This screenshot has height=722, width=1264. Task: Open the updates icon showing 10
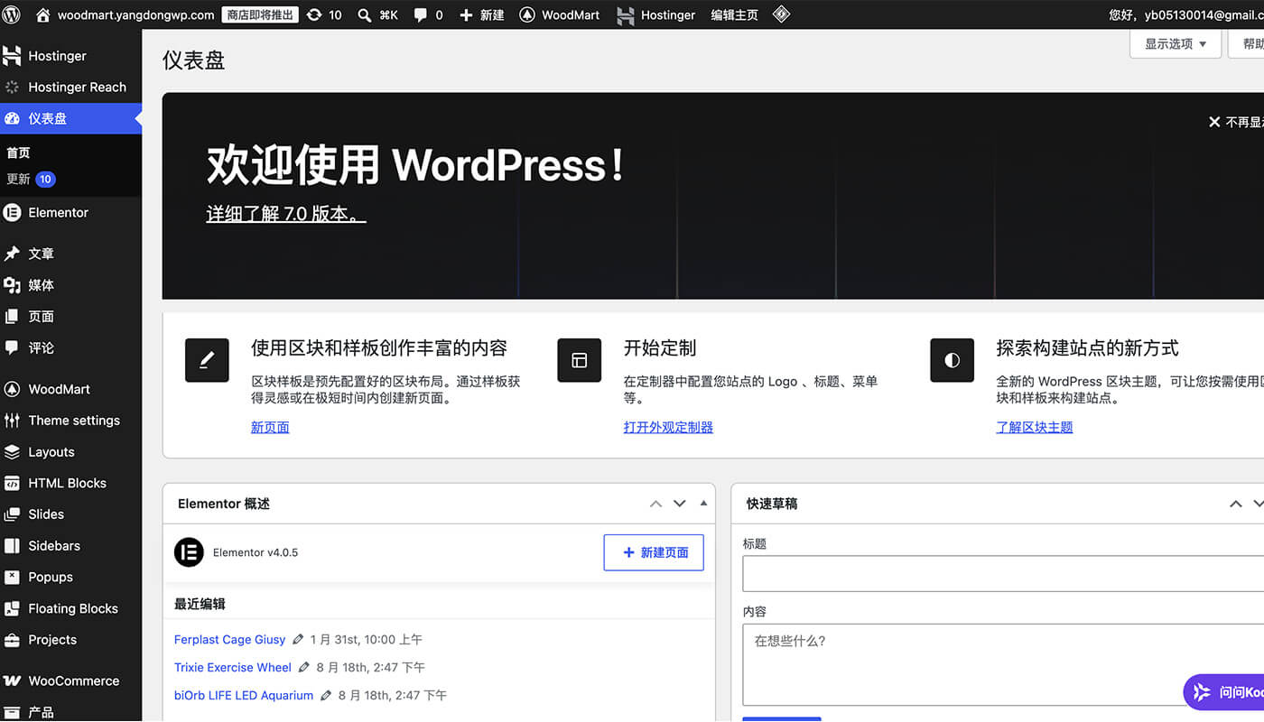[324, 14]
